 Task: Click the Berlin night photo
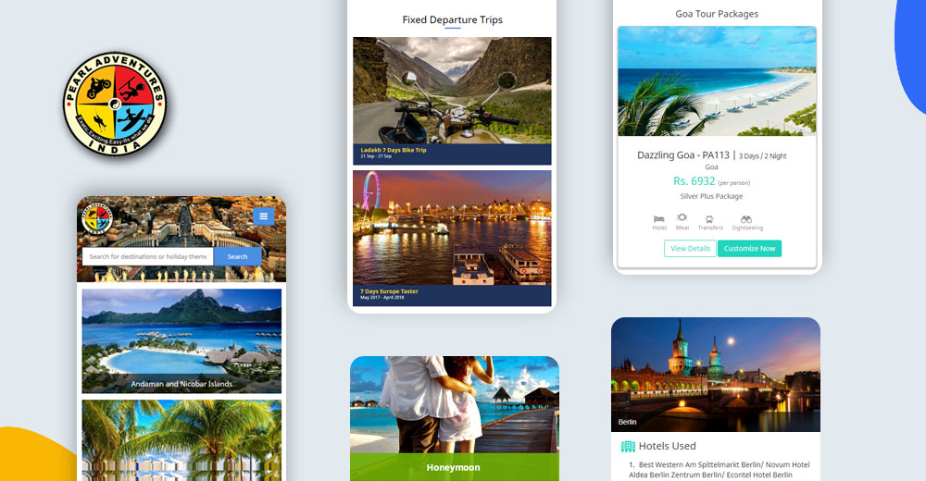point(715,374)
